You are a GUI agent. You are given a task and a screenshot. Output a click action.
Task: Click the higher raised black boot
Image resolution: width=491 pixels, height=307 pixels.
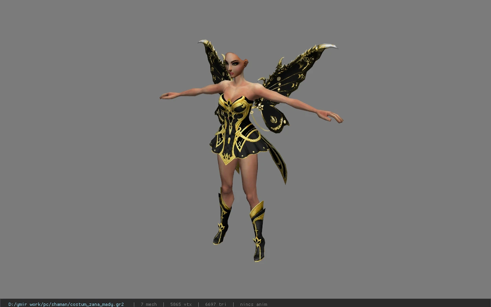(222, 220)
